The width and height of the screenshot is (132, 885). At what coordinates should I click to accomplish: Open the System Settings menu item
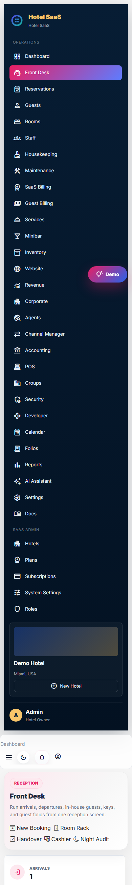pos(66,593)
